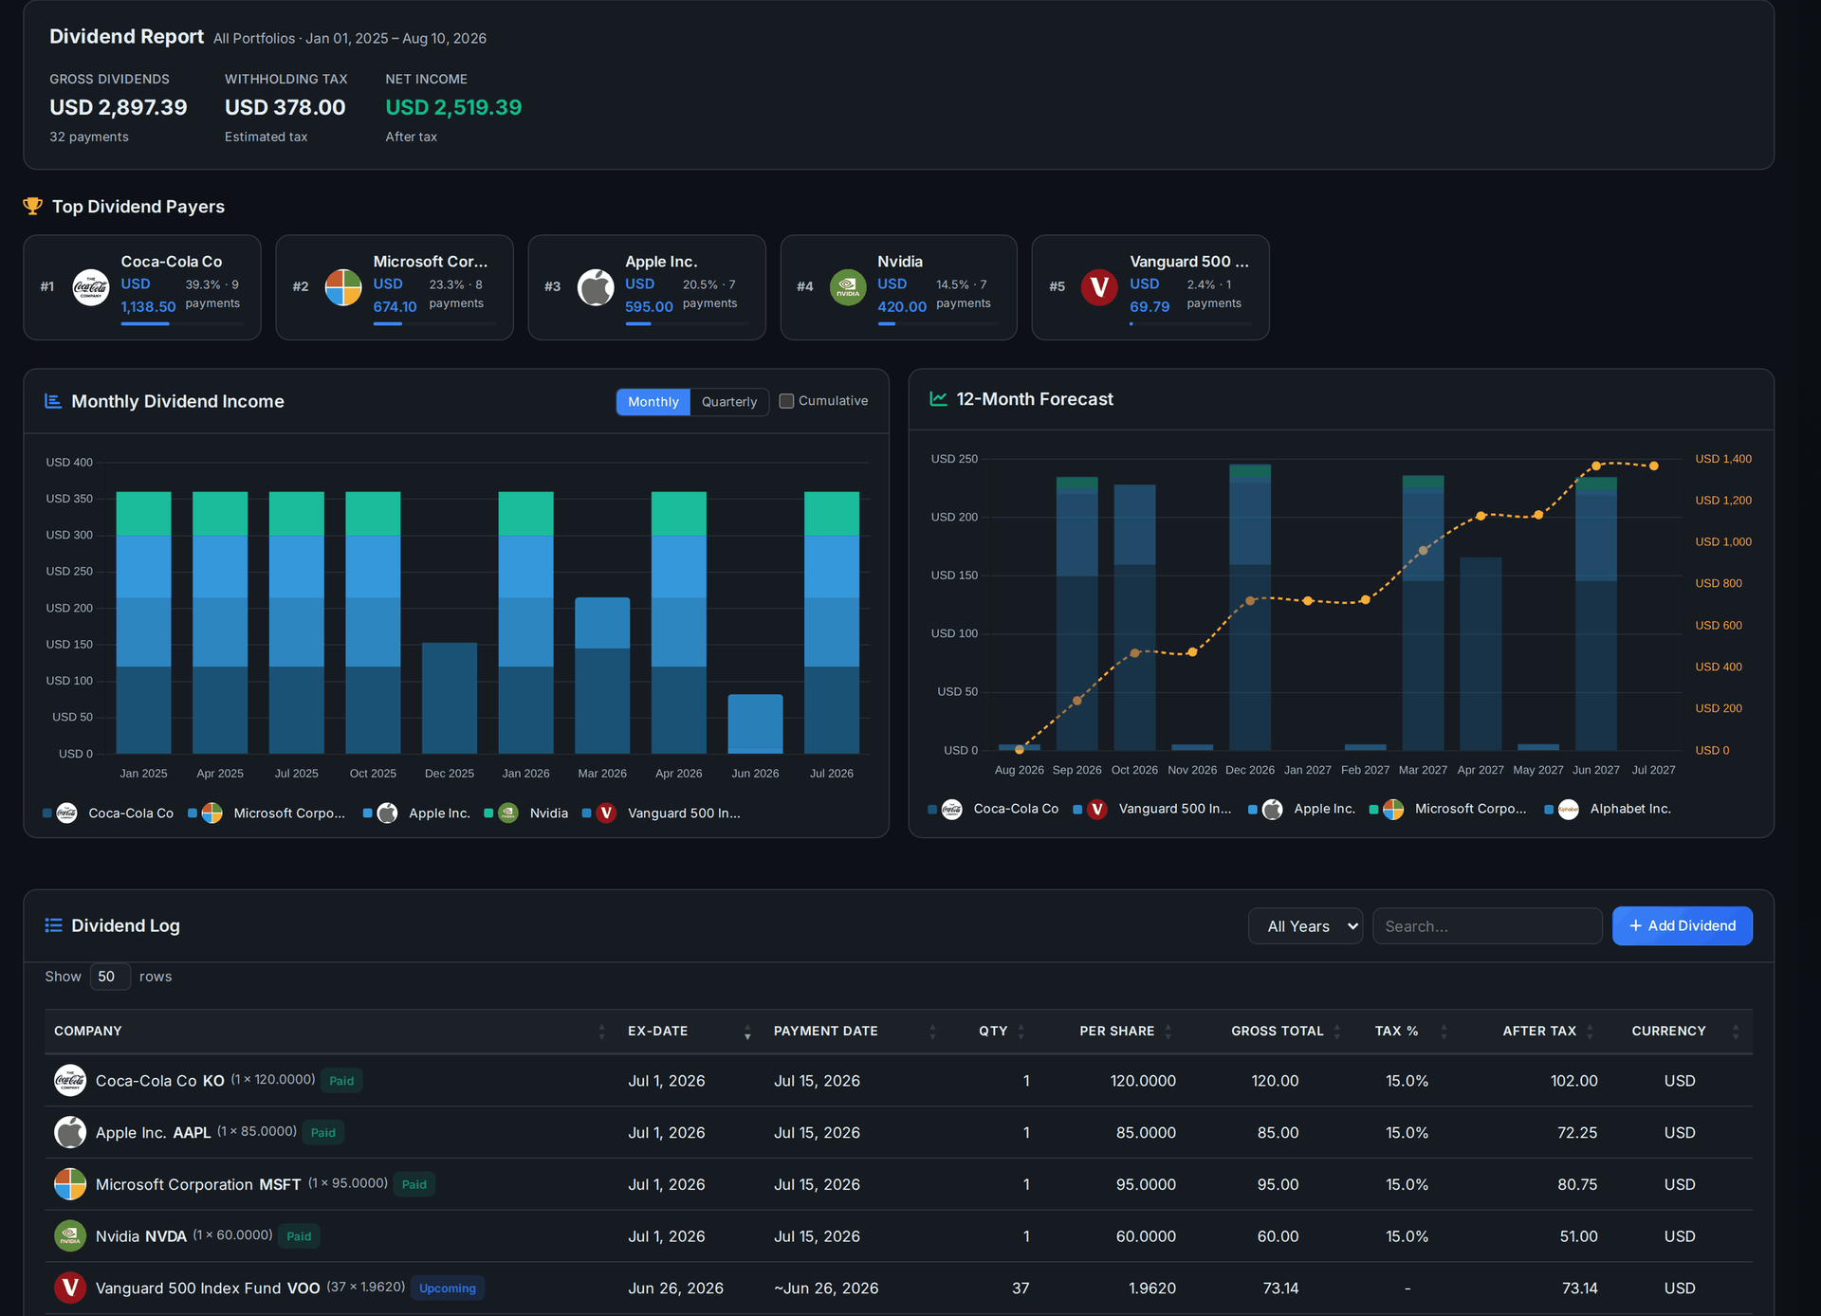
Task: Switch to the Quarterly view tab
Action: point(729,402)
